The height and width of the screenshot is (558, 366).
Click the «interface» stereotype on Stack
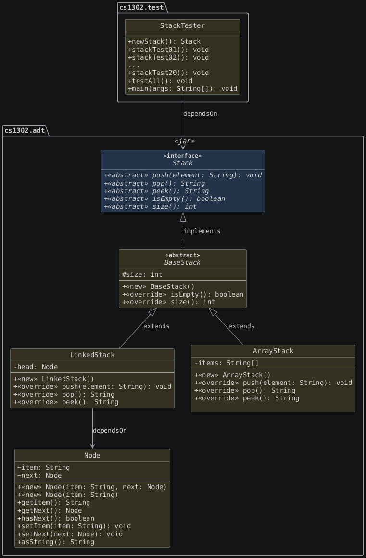tap(182, 156)
